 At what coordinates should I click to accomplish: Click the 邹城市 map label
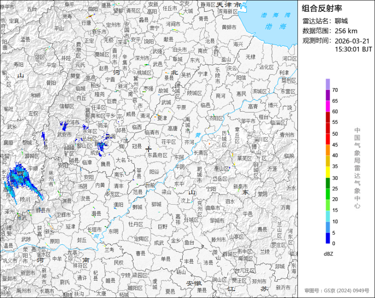pyautogui.click(x=217, y=220)
